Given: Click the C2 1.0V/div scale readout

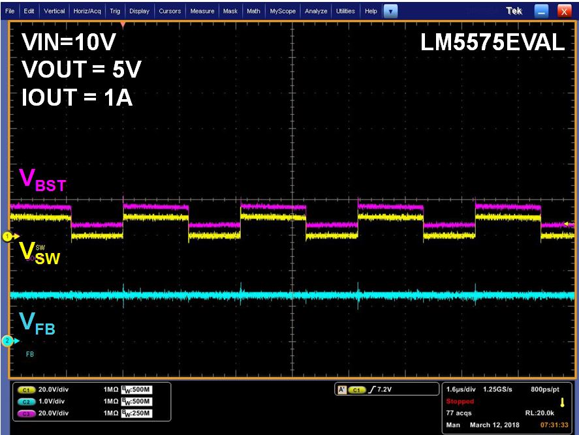Looking at the screenshot, I should (x=52, y=402).
